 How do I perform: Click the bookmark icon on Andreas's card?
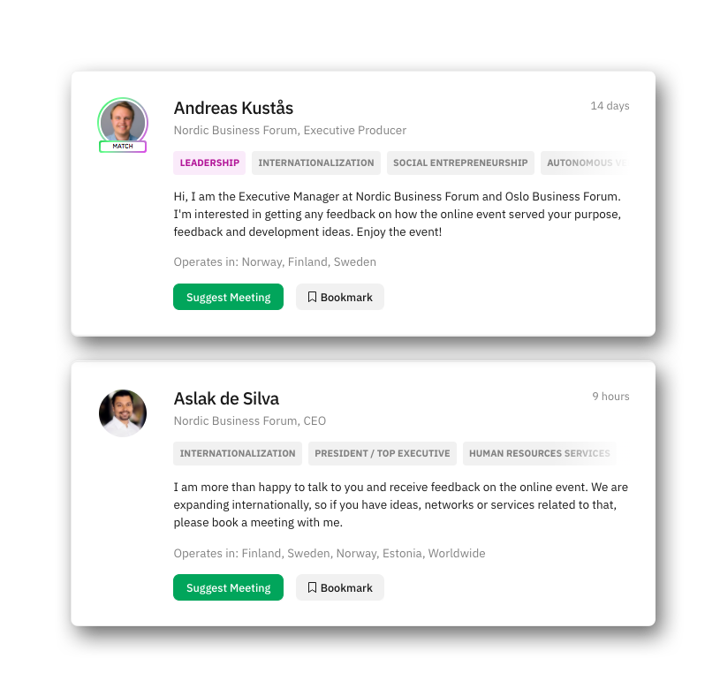pos(312,297)
